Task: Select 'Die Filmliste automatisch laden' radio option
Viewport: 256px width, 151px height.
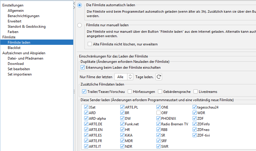Action: point(79,5)
